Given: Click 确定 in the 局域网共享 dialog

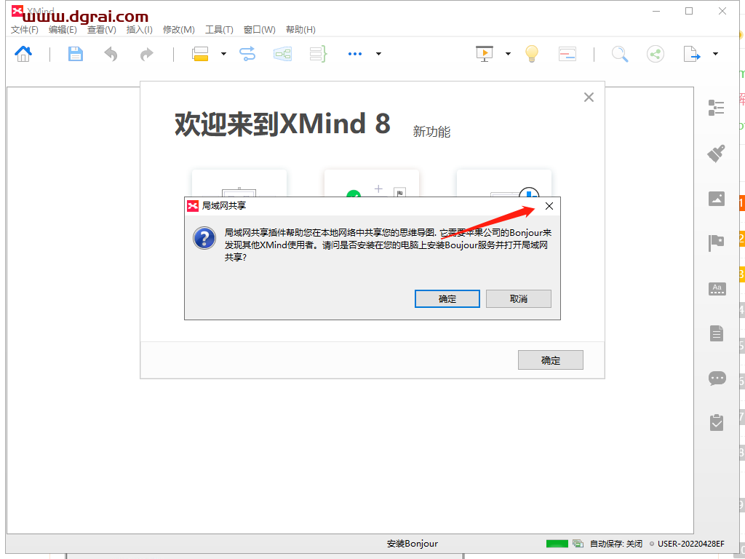Looking at the screenshot, I should [x=447, y=298].
